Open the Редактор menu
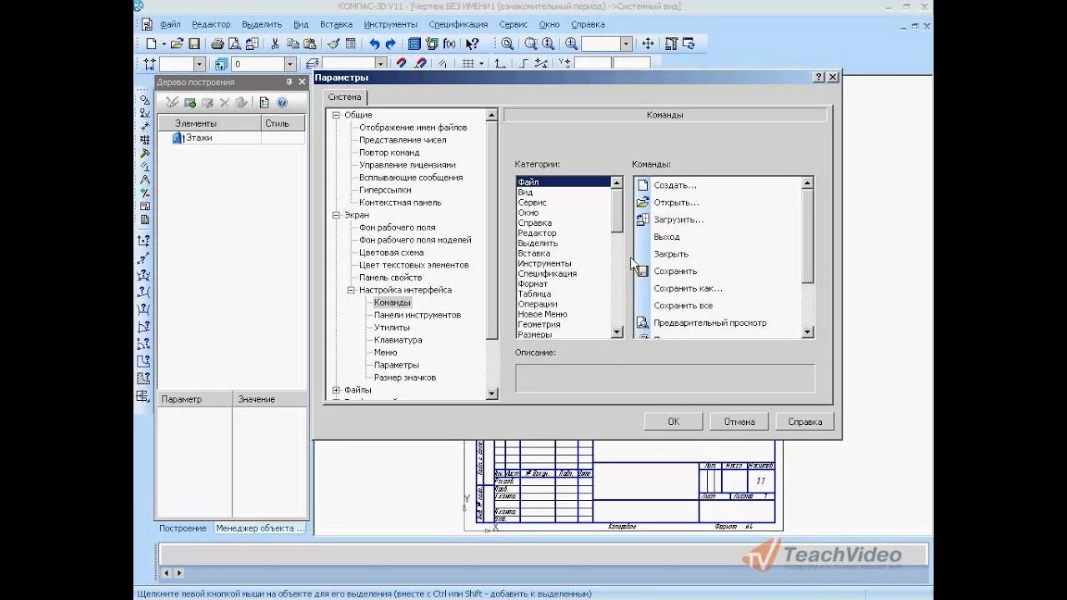The height and width of the screenshot is (600, 1067). point(211,24)
